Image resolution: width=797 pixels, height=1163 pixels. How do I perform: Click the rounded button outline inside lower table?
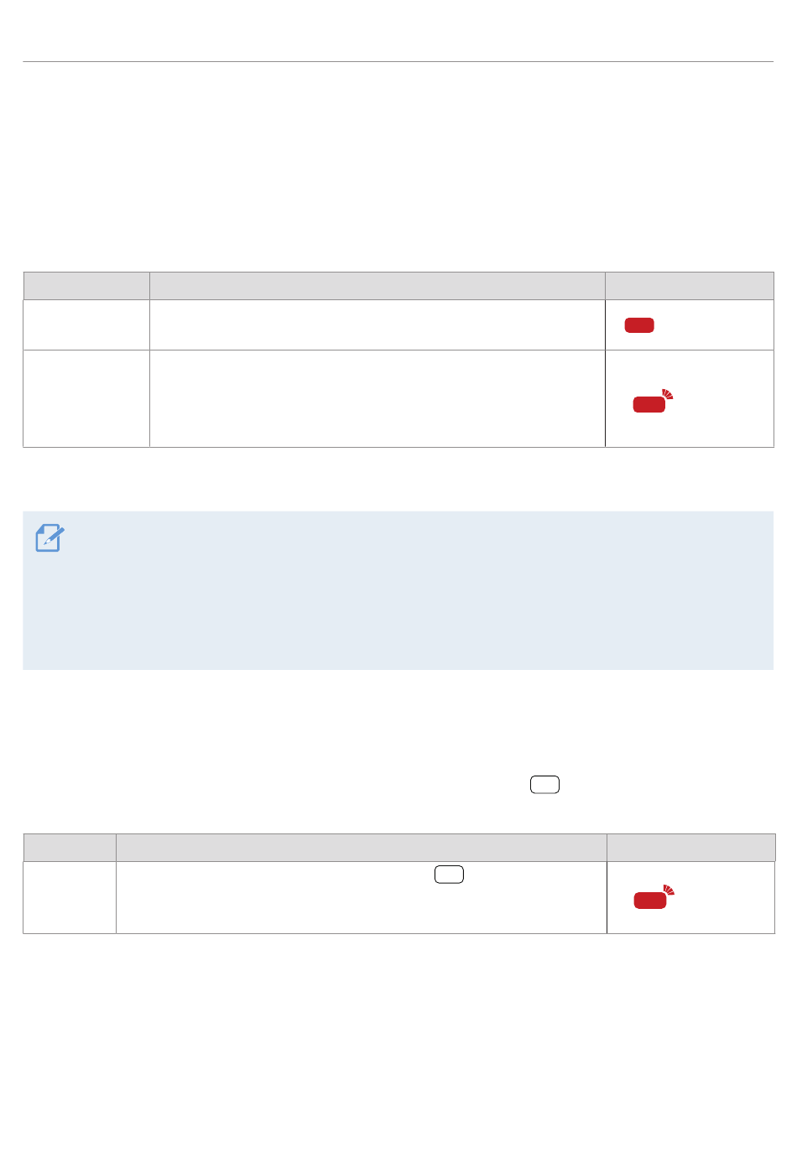(x=450, y=875)
